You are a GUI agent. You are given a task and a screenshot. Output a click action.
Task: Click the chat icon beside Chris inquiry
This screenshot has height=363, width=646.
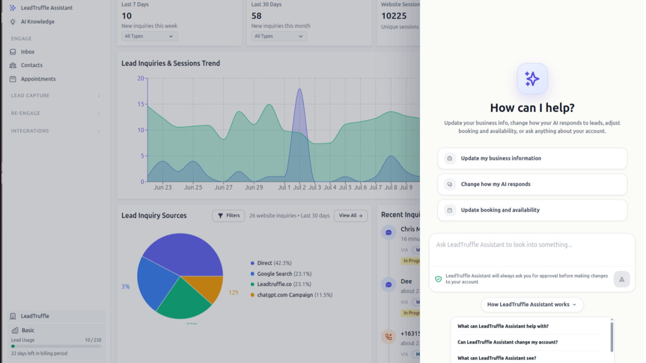click(389, 233)
